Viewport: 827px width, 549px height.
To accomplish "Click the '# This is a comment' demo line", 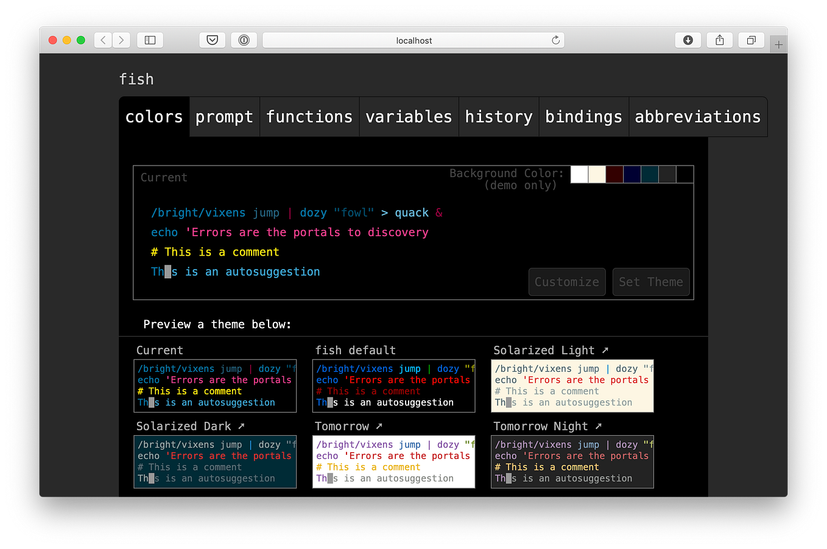I will tap(215, 252).
